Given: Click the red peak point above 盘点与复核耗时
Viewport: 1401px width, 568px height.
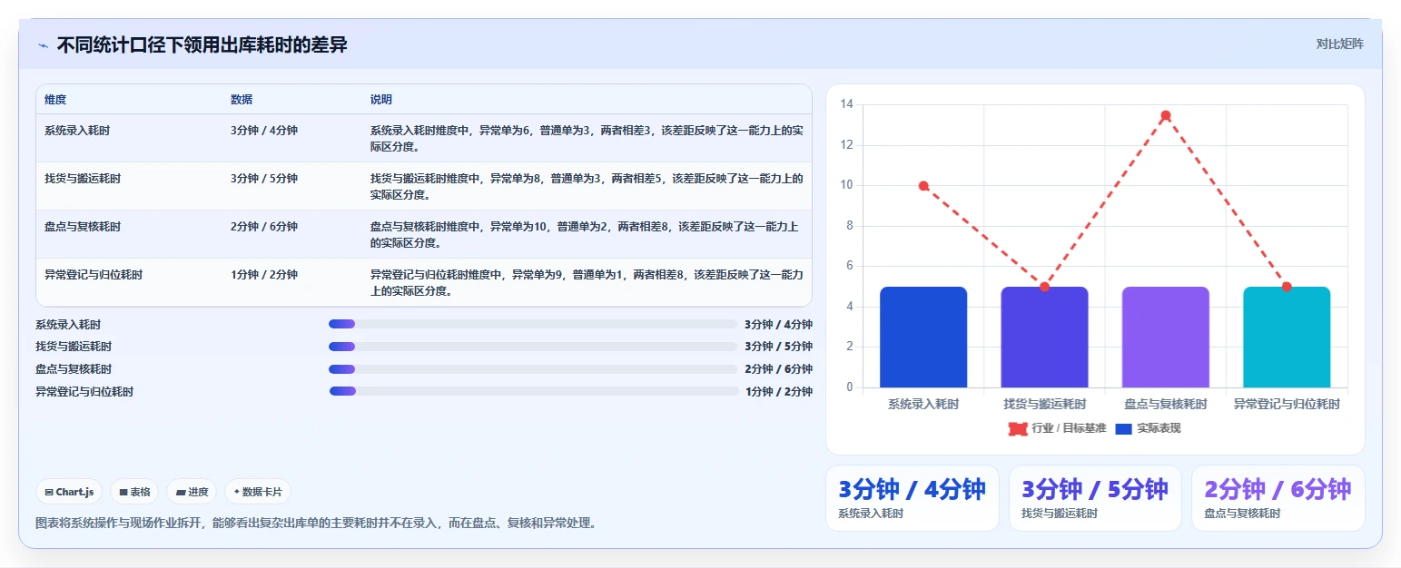Looking at the screenshot, I should [x=1166, y=115].
